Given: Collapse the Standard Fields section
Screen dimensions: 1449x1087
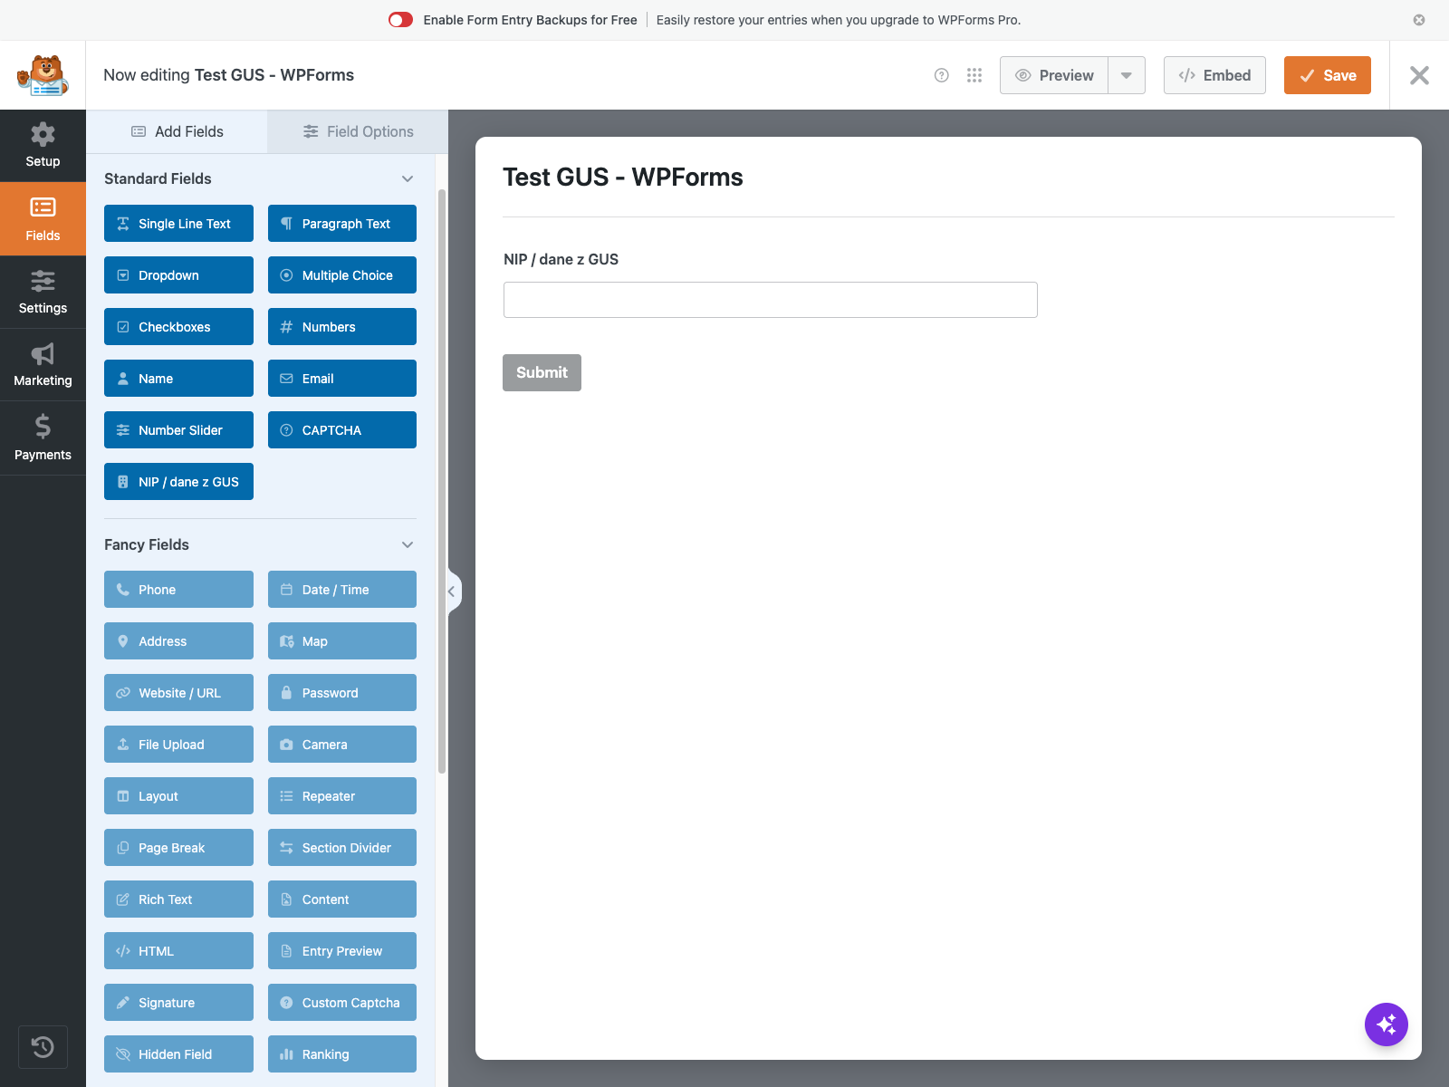Looking at the screenshot, I should [x=408, y=178].
